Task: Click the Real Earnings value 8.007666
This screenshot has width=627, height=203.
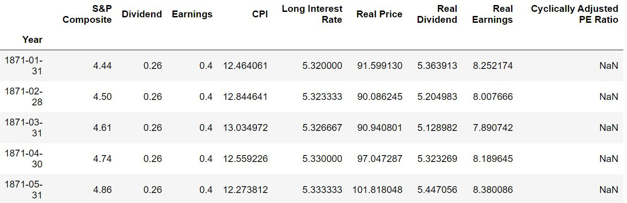Action: tap(493, 97)
